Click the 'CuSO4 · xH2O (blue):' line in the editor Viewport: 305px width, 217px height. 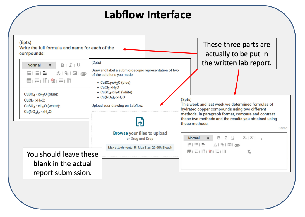pyautogui.click(x=41, y=94)
